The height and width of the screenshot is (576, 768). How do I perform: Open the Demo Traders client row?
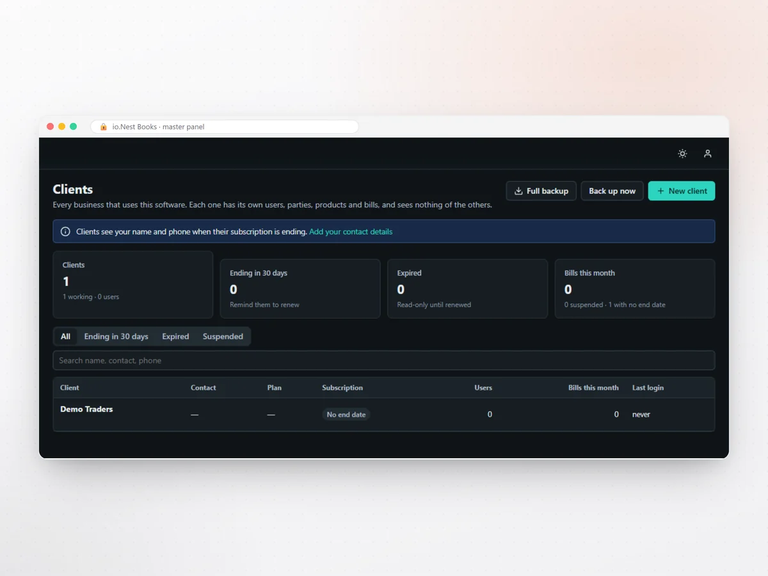(384, 414)
